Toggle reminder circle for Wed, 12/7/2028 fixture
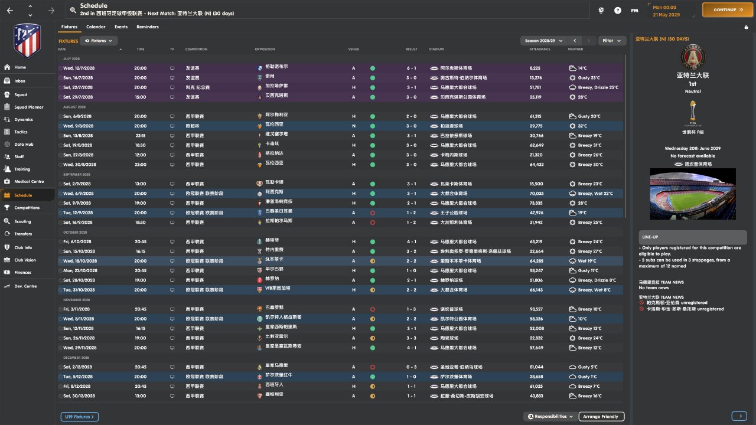756x425 pixels. tap(60, 68)
